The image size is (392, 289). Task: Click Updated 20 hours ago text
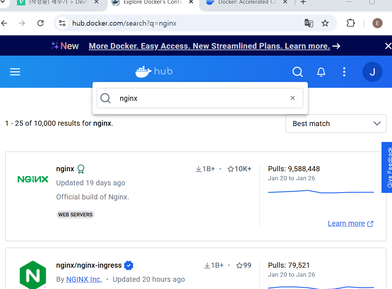[x=148, y=279]
